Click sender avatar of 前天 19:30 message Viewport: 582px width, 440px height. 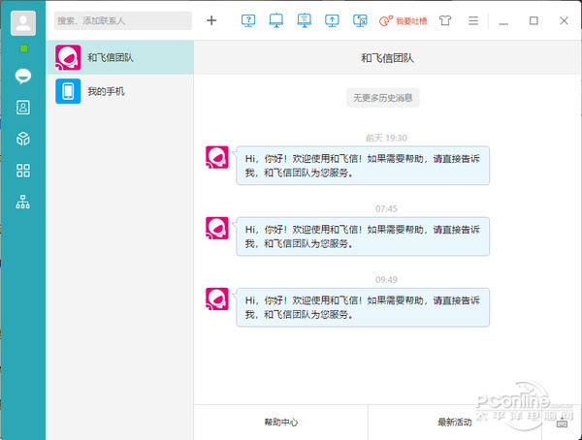click(217, 157)
